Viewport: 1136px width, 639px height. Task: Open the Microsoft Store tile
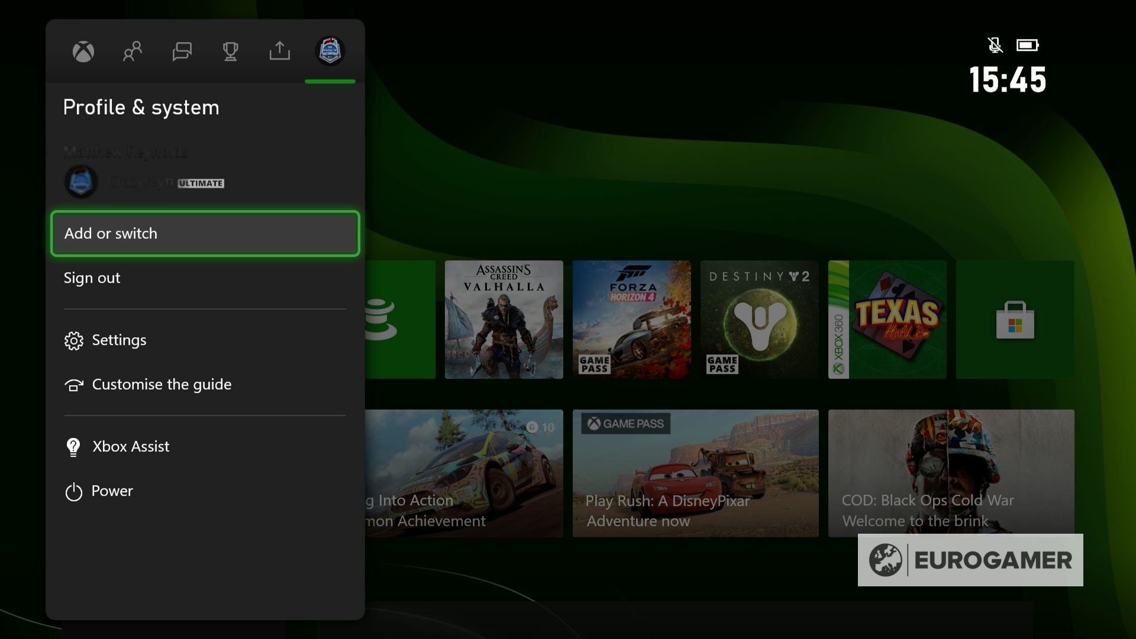click(1015, 319)
